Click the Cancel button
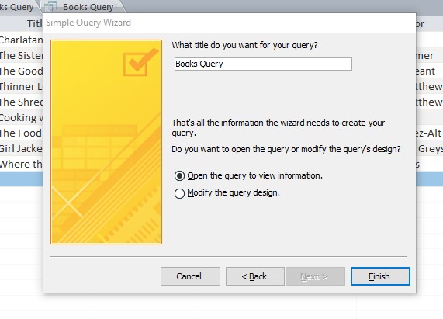This screenshot has width=443, height=319. pyautogui.click(x=190, y=276)
